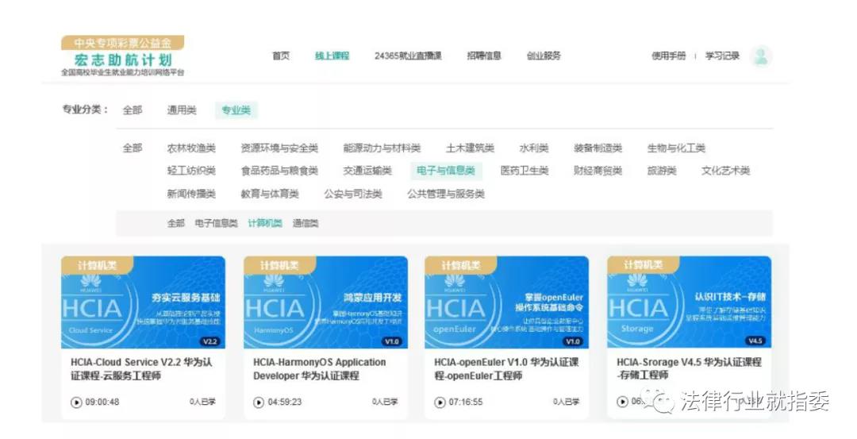The width and height of the screenshot is (857, 439).
Task: Filter by 食品药品与粮食类
Action: click(279, 171)
